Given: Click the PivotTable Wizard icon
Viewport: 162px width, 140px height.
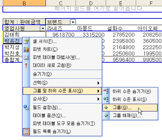Looking at the screenshot, I should coord(26,57).
